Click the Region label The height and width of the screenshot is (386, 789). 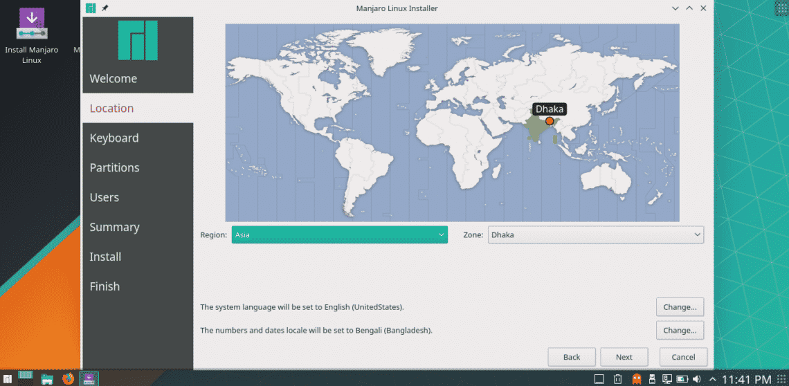[x=213, y=235]
